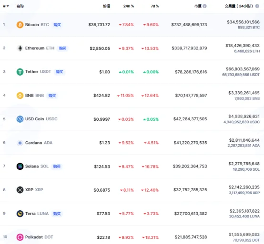
Task: Click the 价格 price column header
Action: [106, 6]
